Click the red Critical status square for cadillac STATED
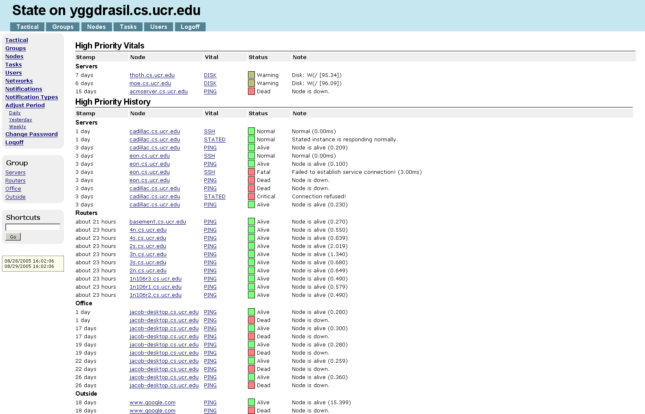This screenshot has height=414, width=645. tap(251, 196)
